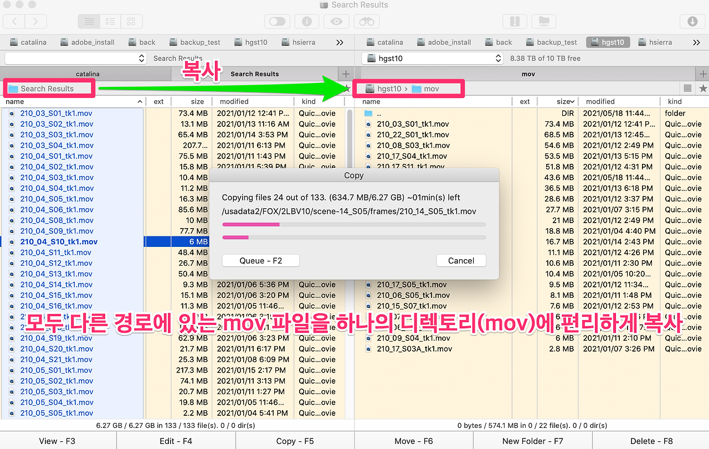The height and width of the screenshot is (449, 709).
Task: Select backup_test drive in left panel
Action: 194,42
